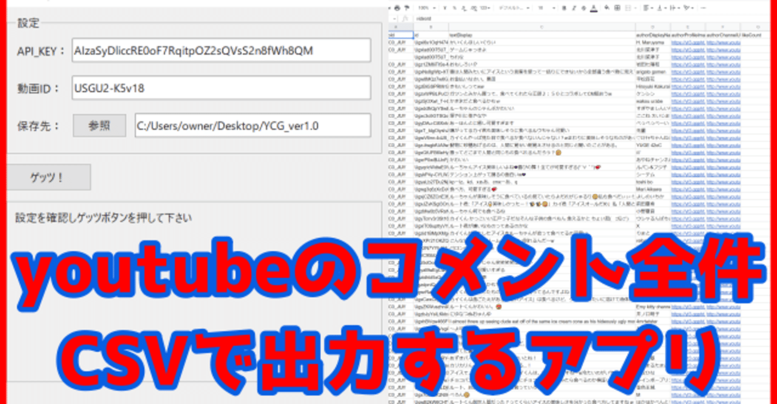The width and height of the screenshot is (777, 404).
Task: Pick a text color from the toolbar
Action: pos(593,8)
